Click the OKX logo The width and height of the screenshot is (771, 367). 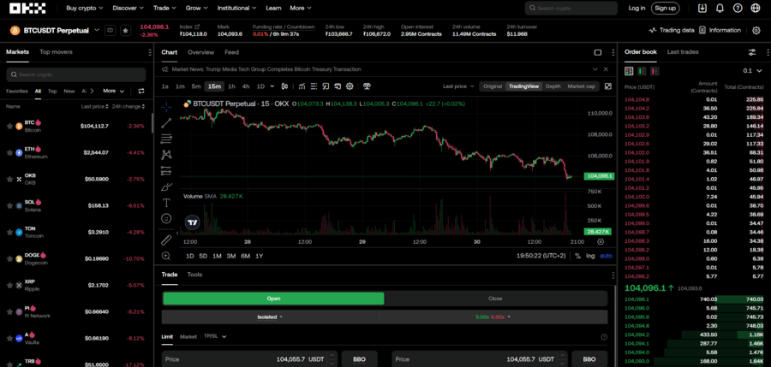[x=27, y=8]
